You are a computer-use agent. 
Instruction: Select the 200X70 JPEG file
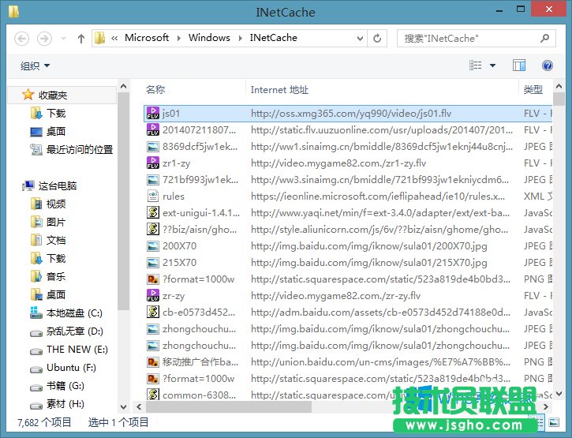click(179, 245)
